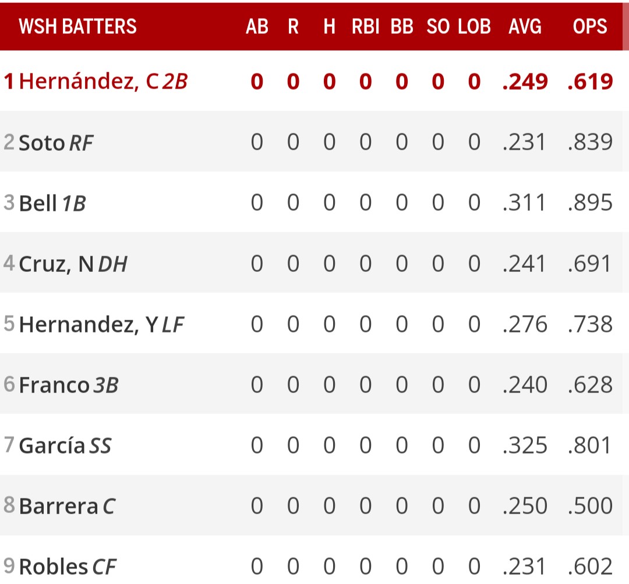Open Robles CF player link

click(x=54, y=566)
